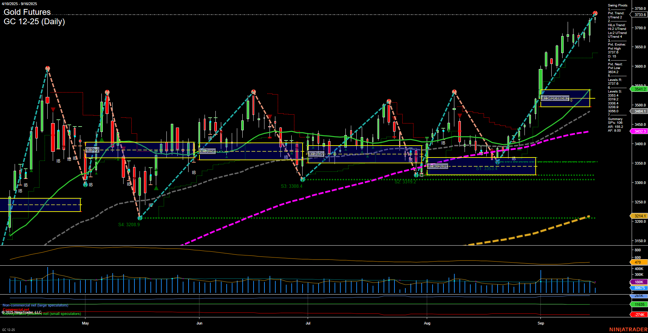Click the green 11635 slider marker
Screen dimensions: 648x333
pyautogui.click(x=639, y=305)
